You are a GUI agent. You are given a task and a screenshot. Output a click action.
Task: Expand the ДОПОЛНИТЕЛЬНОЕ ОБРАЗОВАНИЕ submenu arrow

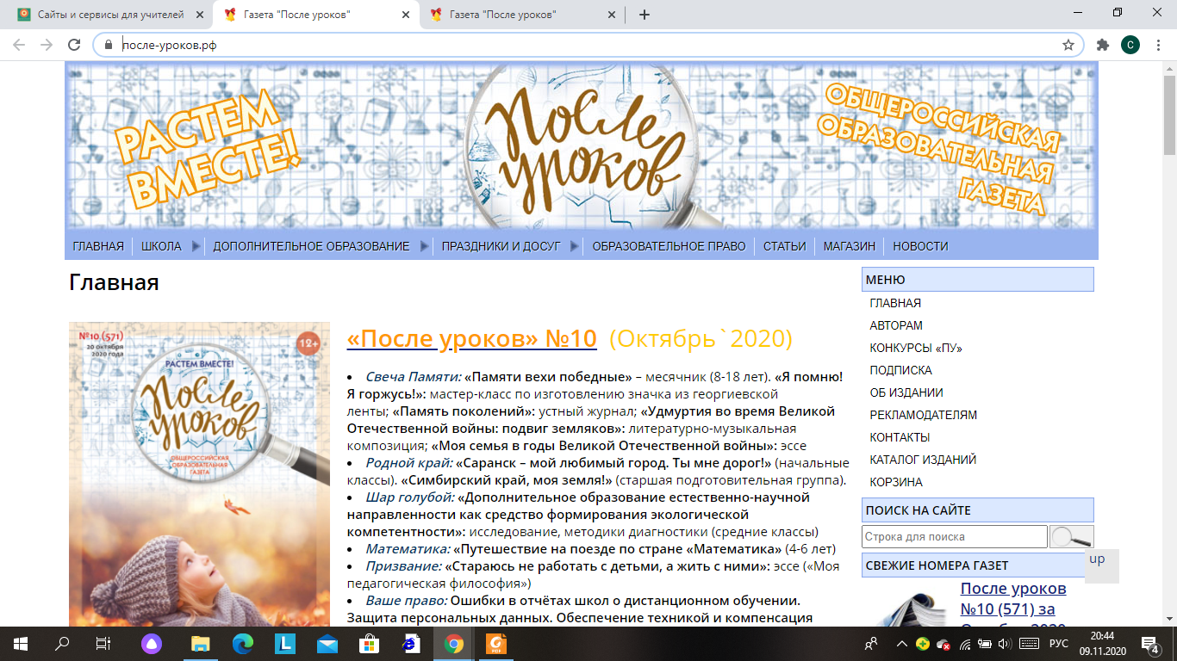click(424, 246)
